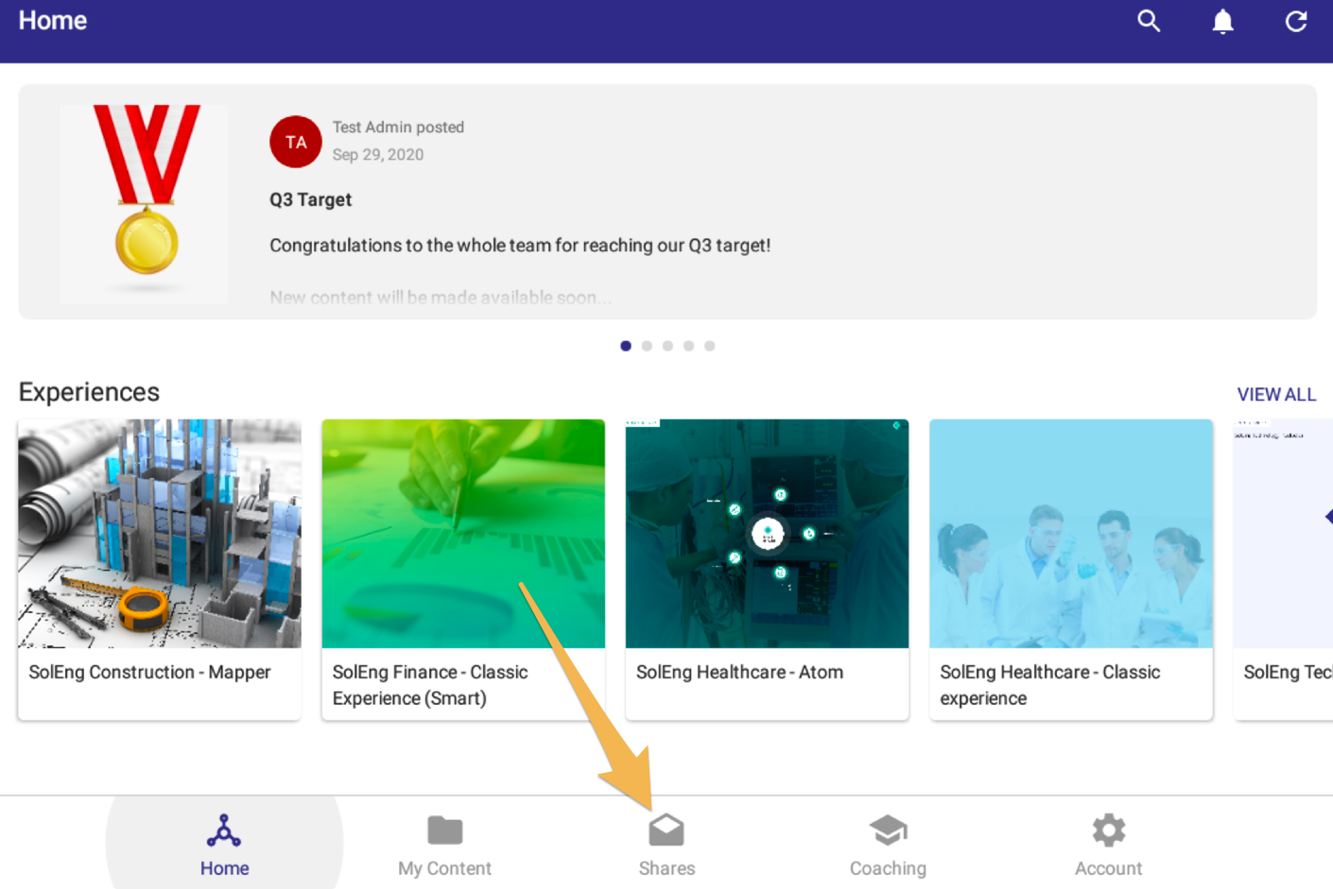Image resolution: width=1333 pixels, height=889 pixels.
Task: Open the Q3 Target post title
Action: tap(310, 199)
